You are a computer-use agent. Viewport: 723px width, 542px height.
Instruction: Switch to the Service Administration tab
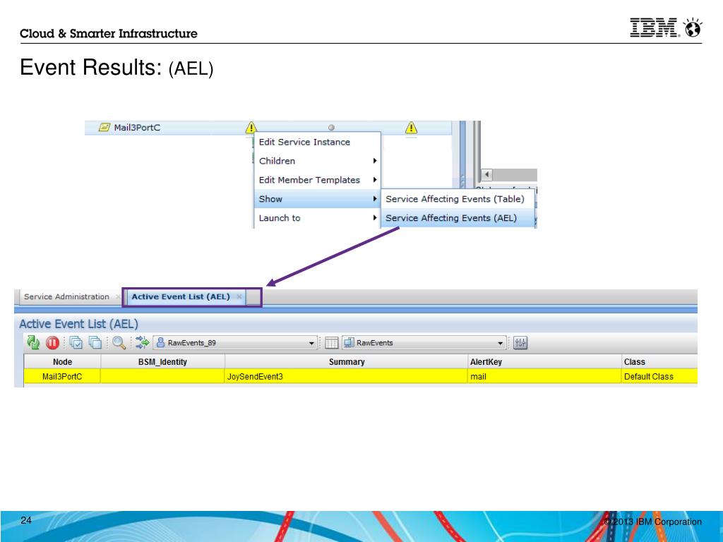point(67,297)
